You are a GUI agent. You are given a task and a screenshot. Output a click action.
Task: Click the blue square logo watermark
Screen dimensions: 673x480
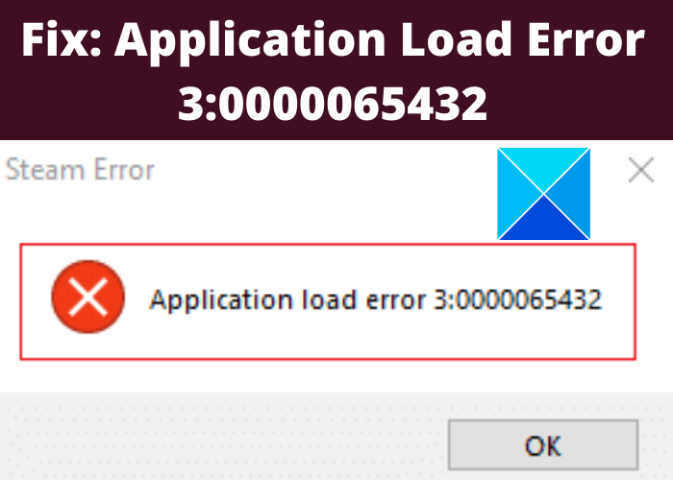coord(543,194)
